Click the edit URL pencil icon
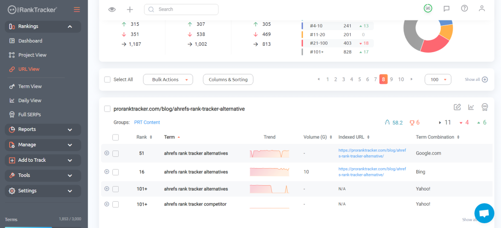 point(457,107)
